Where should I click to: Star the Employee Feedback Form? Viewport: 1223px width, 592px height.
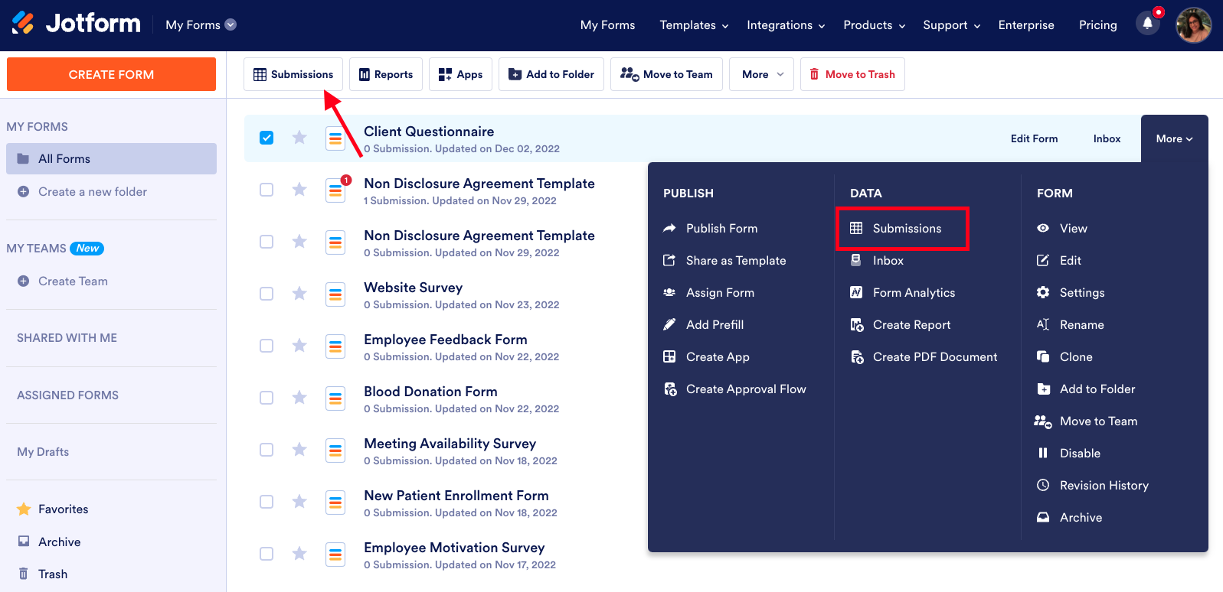(x=299, y=346)
